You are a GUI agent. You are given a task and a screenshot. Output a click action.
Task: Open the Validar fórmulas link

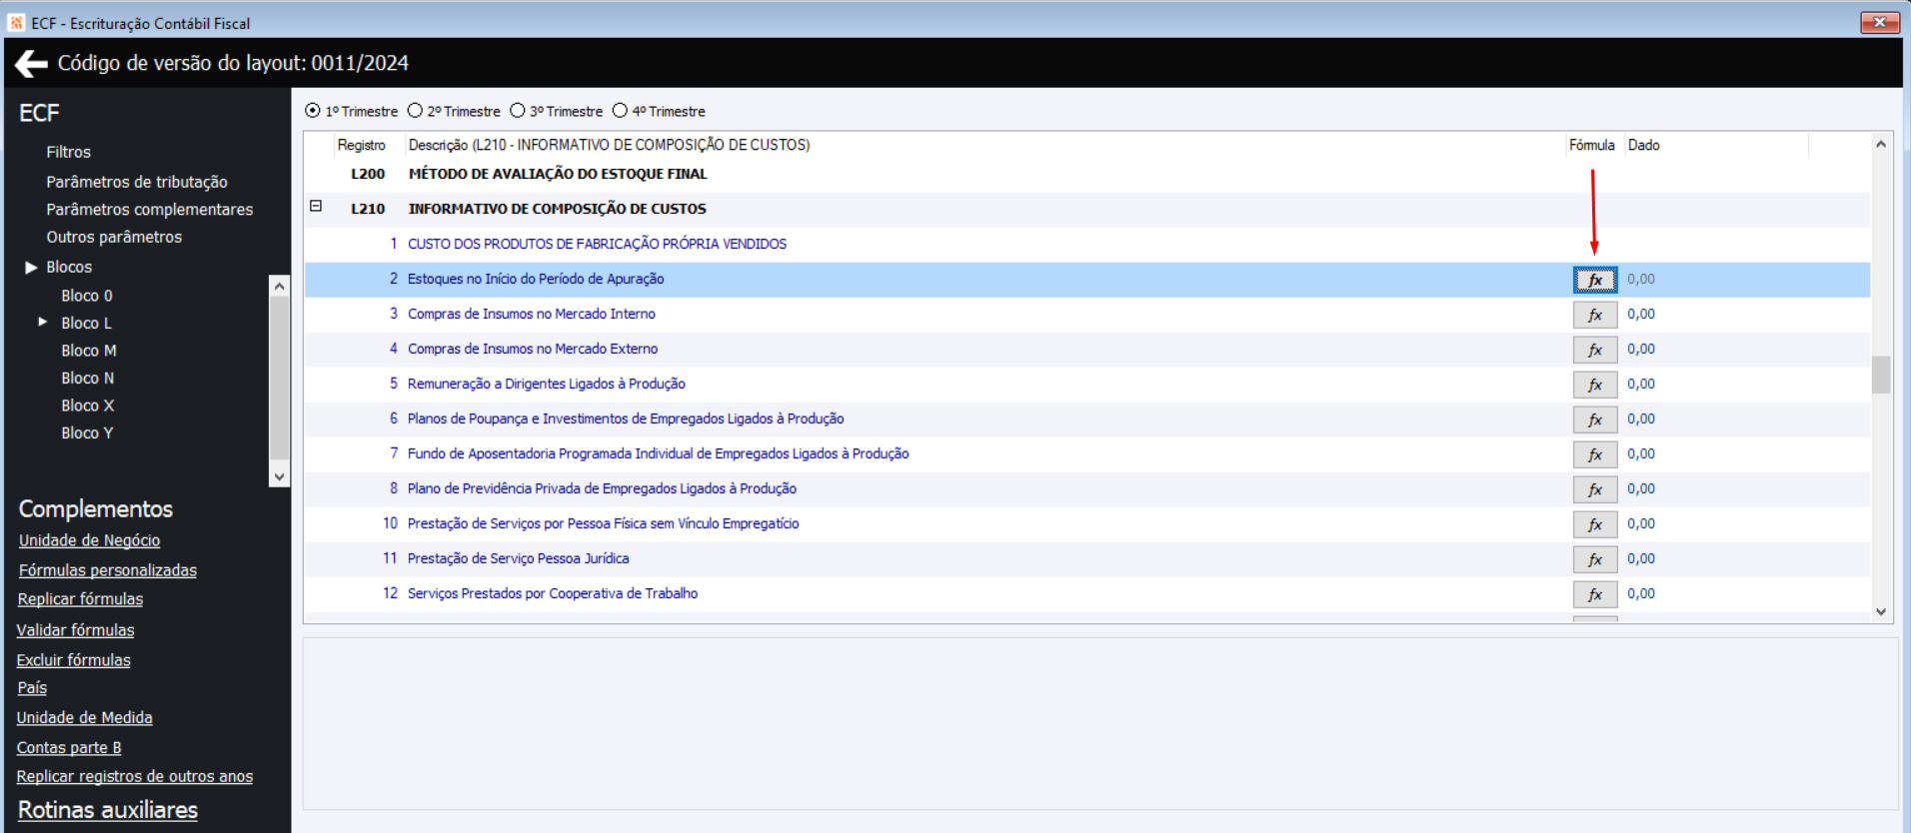coord(75,630)
